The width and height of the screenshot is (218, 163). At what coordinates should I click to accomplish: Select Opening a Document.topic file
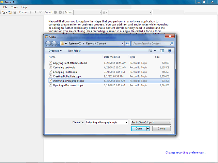tap(109, 85)
